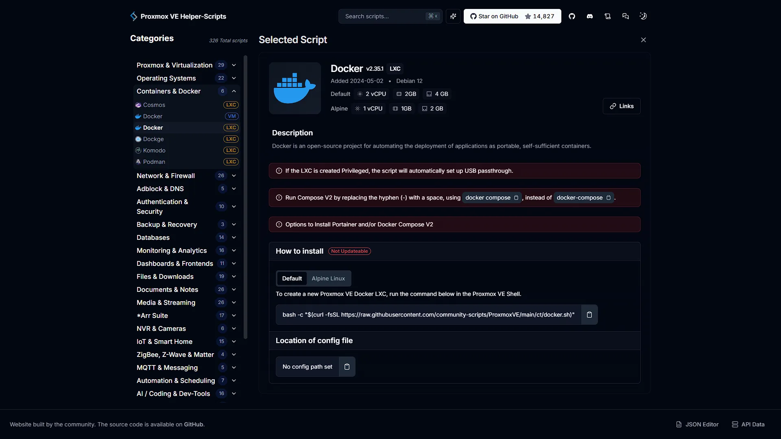Open the GitHub icon in header

pyautogui.click(x=572, y=16)
